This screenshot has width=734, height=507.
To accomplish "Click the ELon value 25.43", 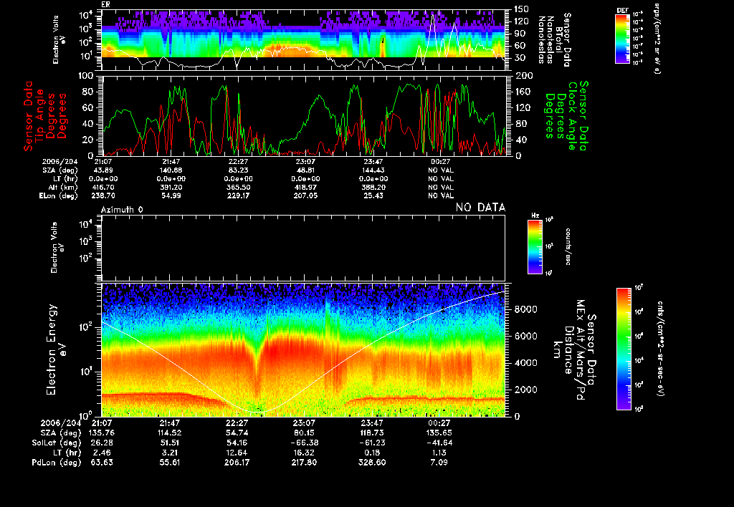I will click(x=373, y=195).
